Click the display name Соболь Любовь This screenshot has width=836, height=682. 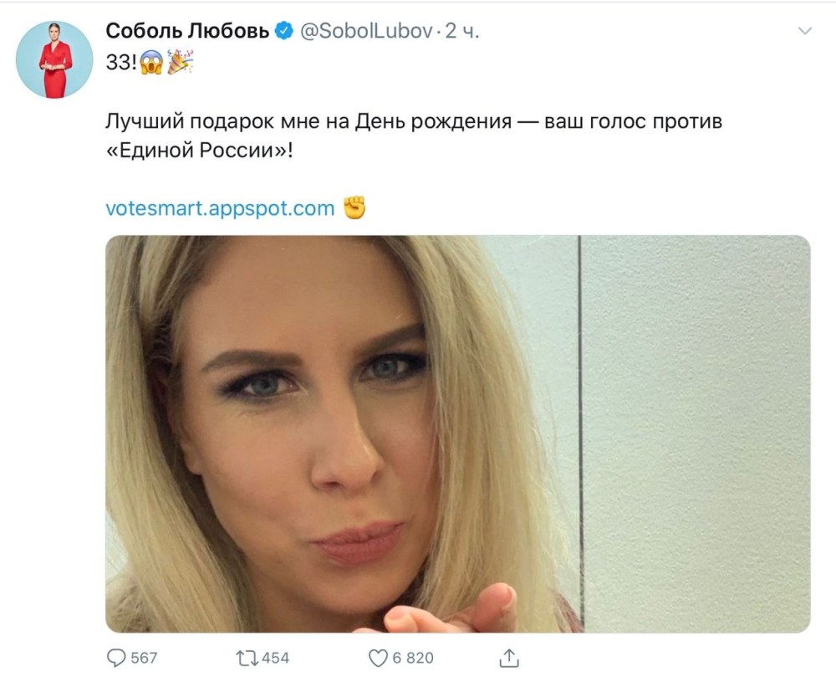coord(187,31)
